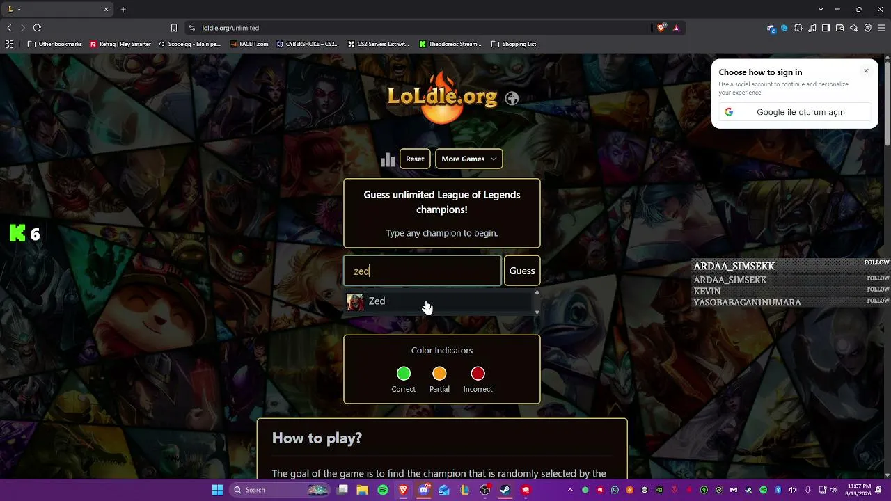Focus the champion name input field
Screen dimensions: 891x501
pos(423,271)
